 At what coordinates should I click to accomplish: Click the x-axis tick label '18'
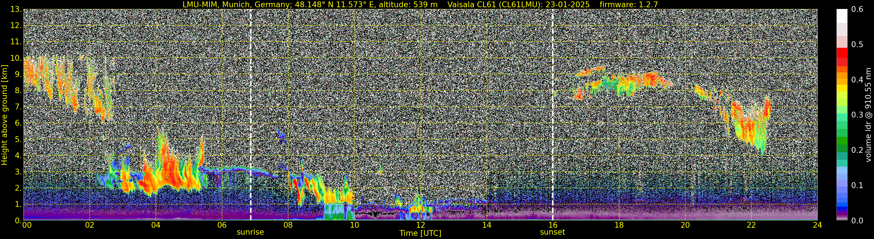pyautogui.click(x=619, y=225)
